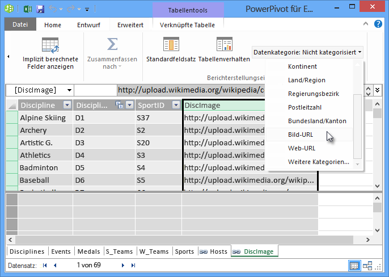The height and width of the screenshot is (277, 389).
Task: Open the Tabellenverhalten dialog
Action: pyautogui.click(x=224, y=50)
